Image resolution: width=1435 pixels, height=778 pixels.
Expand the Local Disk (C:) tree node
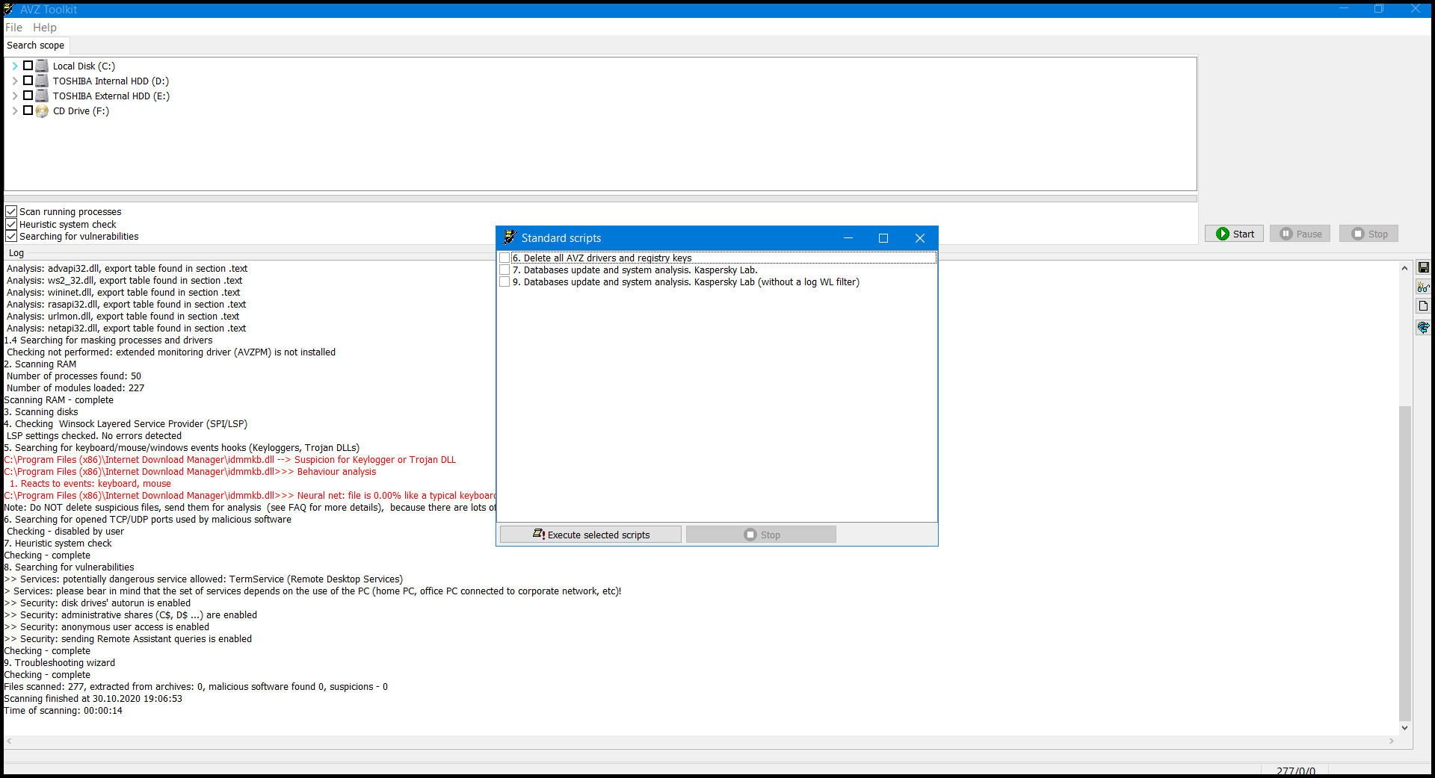tap(14, 66)
